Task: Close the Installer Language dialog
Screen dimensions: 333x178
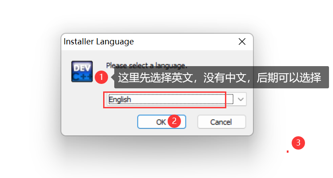Action: [242, 42]
